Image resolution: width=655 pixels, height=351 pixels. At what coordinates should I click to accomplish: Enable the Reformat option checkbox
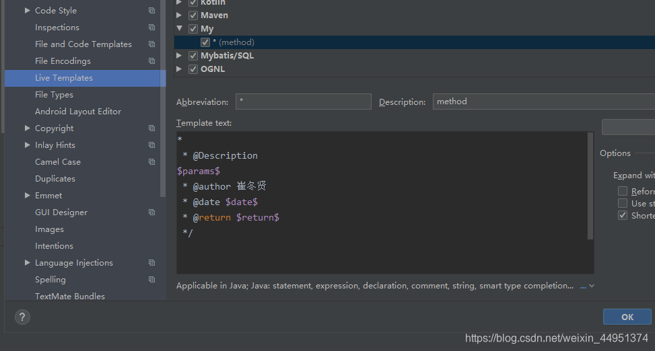tap(623, 191)
